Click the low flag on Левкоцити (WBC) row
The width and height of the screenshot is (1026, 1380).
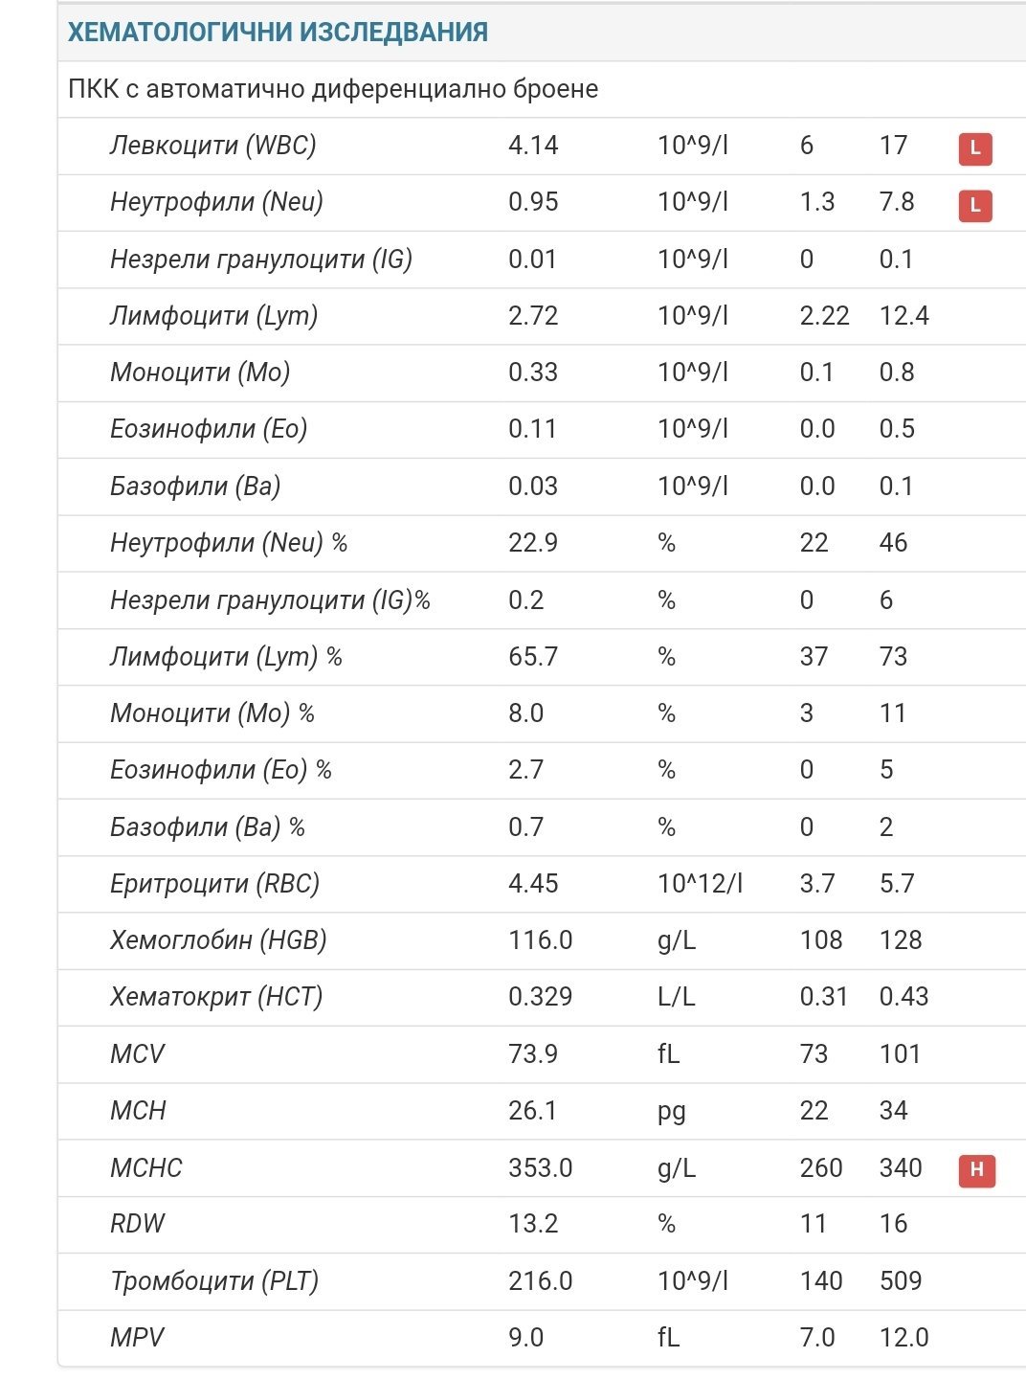coord(974,148)
